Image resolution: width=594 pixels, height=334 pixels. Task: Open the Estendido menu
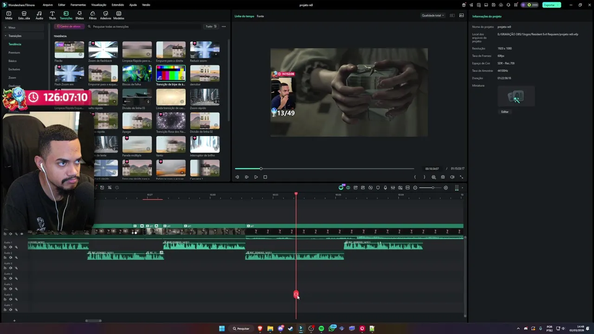[118, 5]
